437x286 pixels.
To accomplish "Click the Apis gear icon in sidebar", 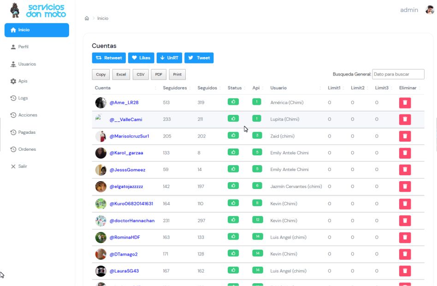I will pyautogui.click(x=13, y=81).
